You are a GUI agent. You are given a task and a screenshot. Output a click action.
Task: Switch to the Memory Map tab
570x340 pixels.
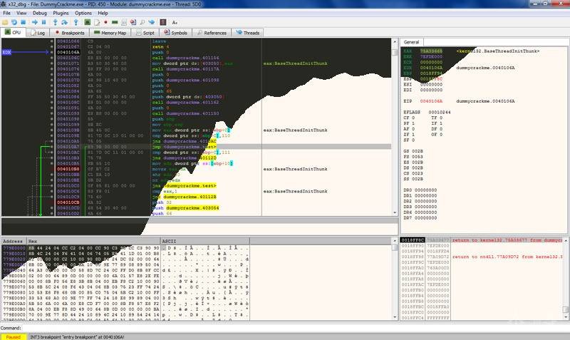[110, 33]
